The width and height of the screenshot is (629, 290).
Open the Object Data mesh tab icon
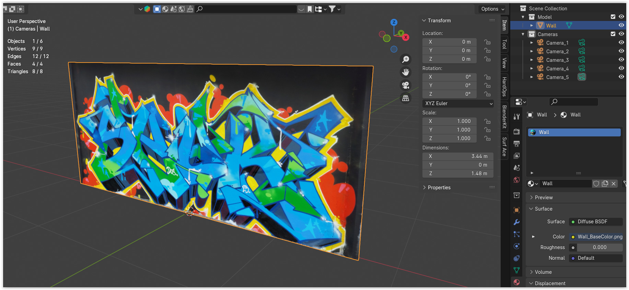pyautogui.click(x=516, y=270)
